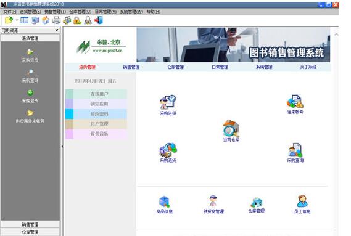Launch 采购查询 icon in main area
351x236 pixels.
click(x=295, y=153)
